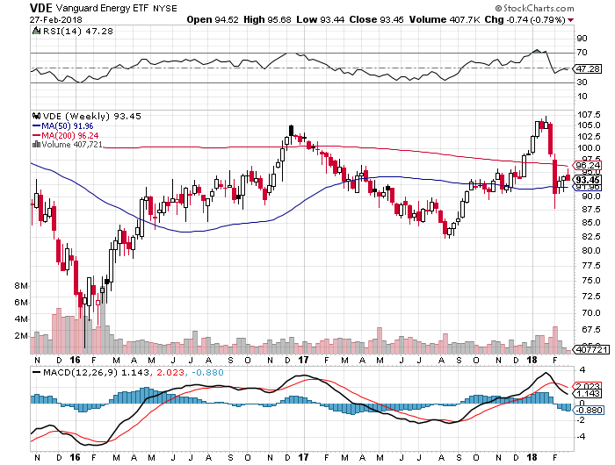Click the 407721 volume tag on right axis
The height and width of the screenshot is (465, 615).
pyautogui.click(x=593, y=349)
